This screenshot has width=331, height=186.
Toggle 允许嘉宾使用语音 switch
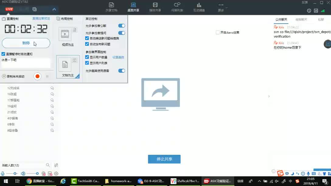122,71
